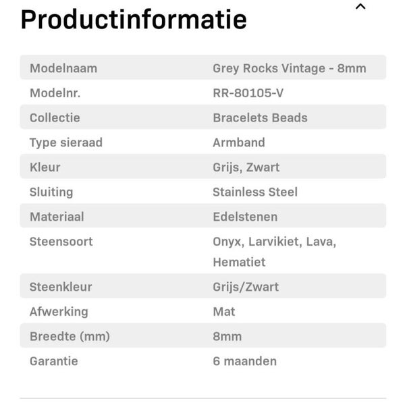Click the Productinformatie heading
Image resolution: width=405 pixels, height=405 pixels.
pyautogui.click(x=134, y=19)
